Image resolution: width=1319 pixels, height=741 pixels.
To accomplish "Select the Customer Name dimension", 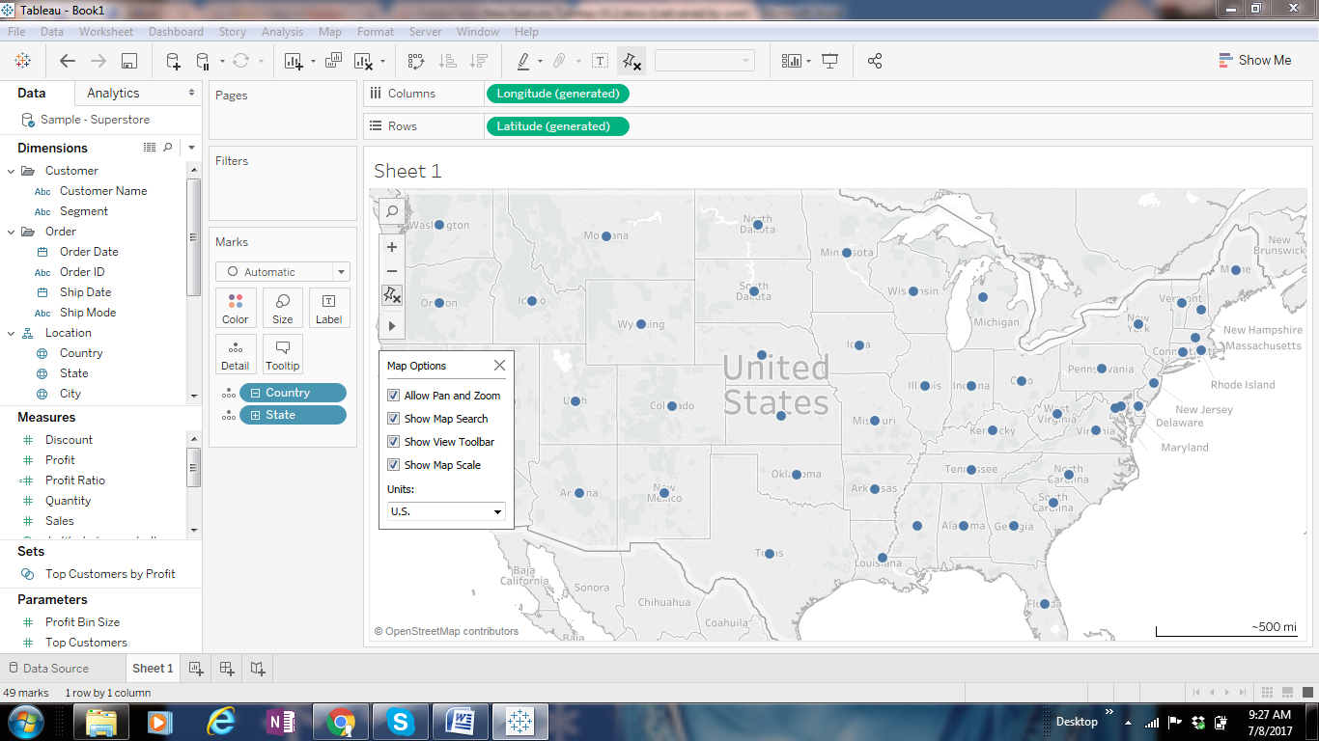I will pos(103,191).
